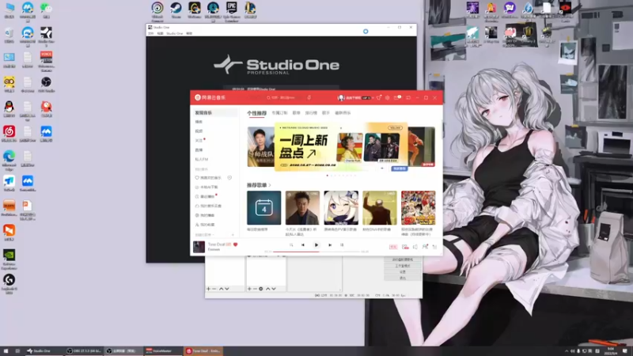Collapse the created playlists section in sidebar
The width and height of the screenshot is (633, 356).
(x=205, y=235)
